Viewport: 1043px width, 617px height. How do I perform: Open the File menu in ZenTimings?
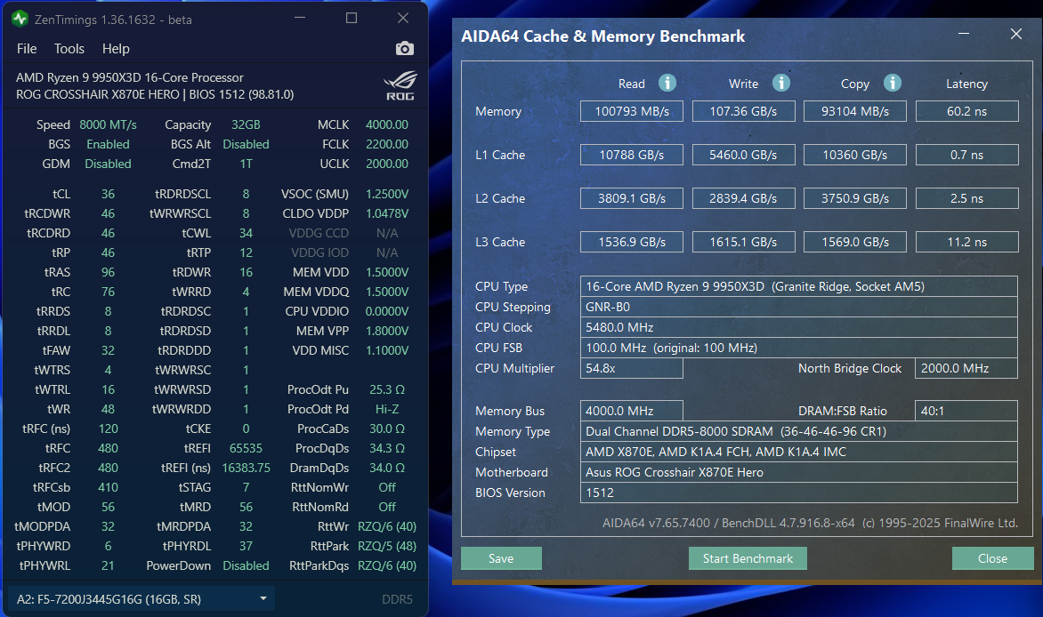tap(27, 49)
